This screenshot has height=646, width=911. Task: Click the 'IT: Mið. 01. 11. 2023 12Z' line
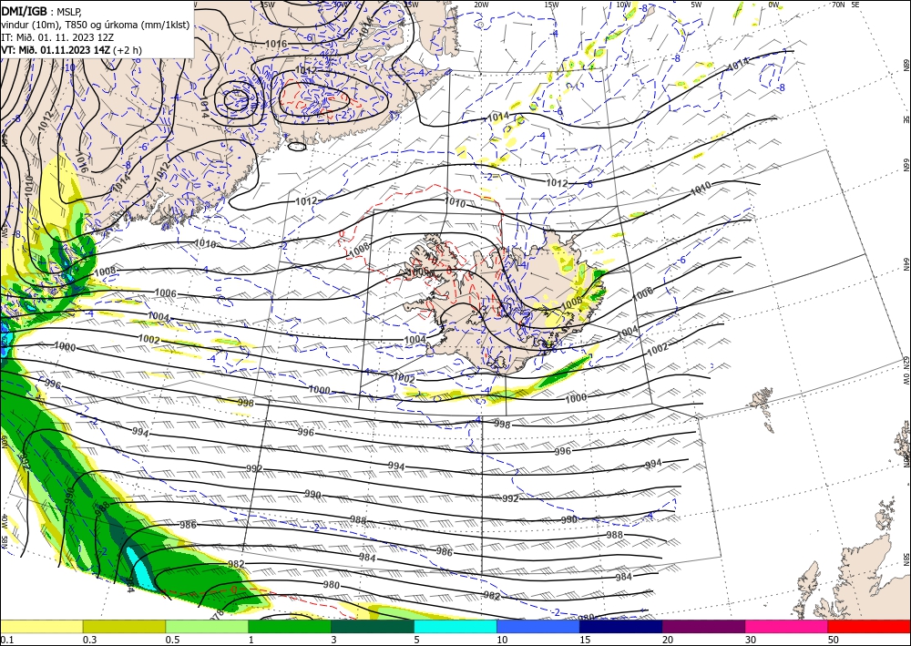point(57,37)
